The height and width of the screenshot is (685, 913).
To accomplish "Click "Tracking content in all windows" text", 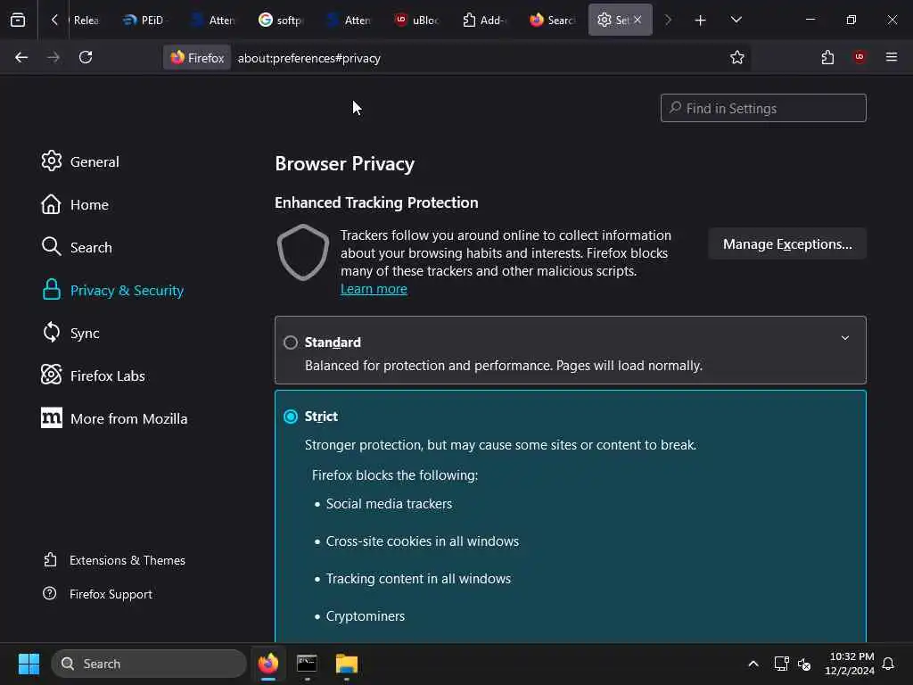I will coord(418,579).
